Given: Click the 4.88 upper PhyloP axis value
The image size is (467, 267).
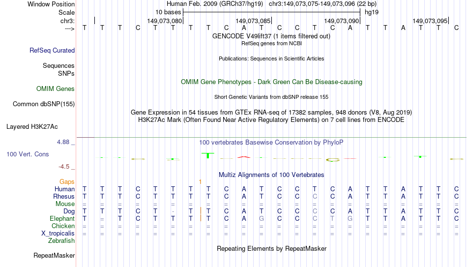Looking at the screenshot, I should [x=63, y=142].
